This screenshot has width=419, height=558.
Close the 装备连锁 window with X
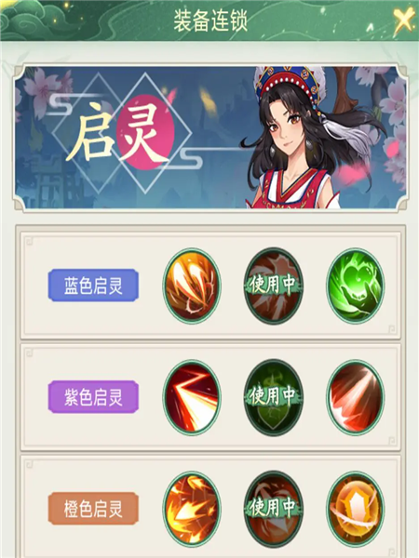coord(404,20)
